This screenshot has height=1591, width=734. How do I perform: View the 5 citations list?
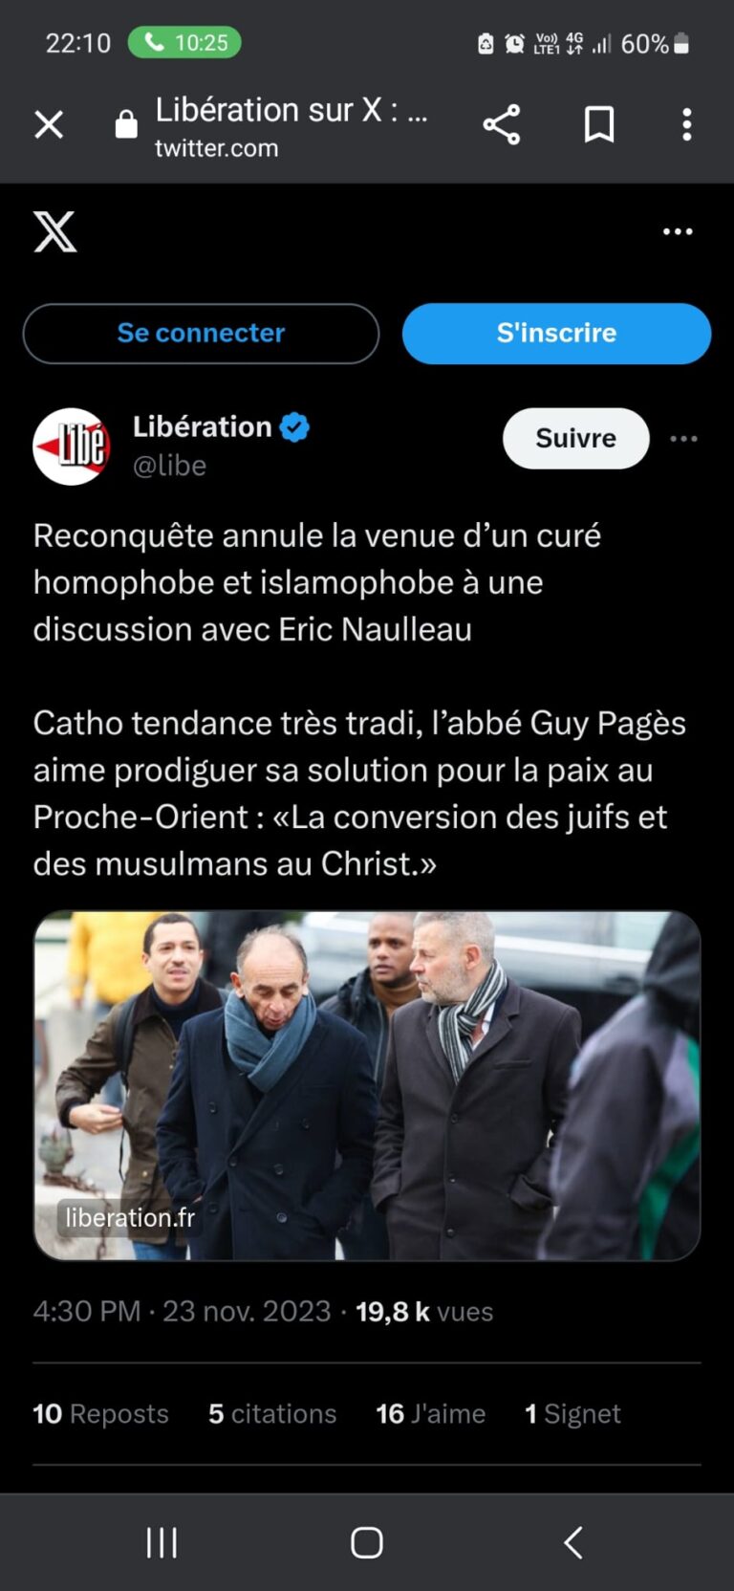[272, 1414]
